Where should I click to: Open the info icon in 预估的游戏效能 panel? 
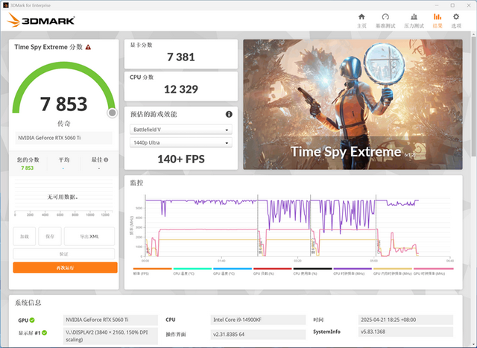(229, 114)
